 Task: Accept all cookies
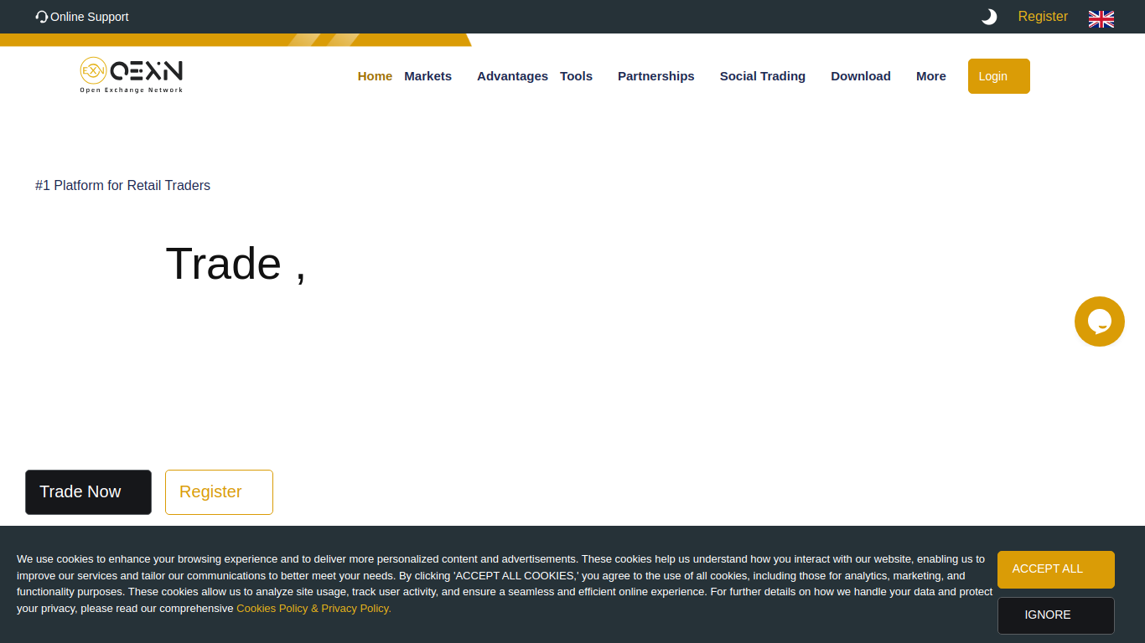coord(1056,569)
